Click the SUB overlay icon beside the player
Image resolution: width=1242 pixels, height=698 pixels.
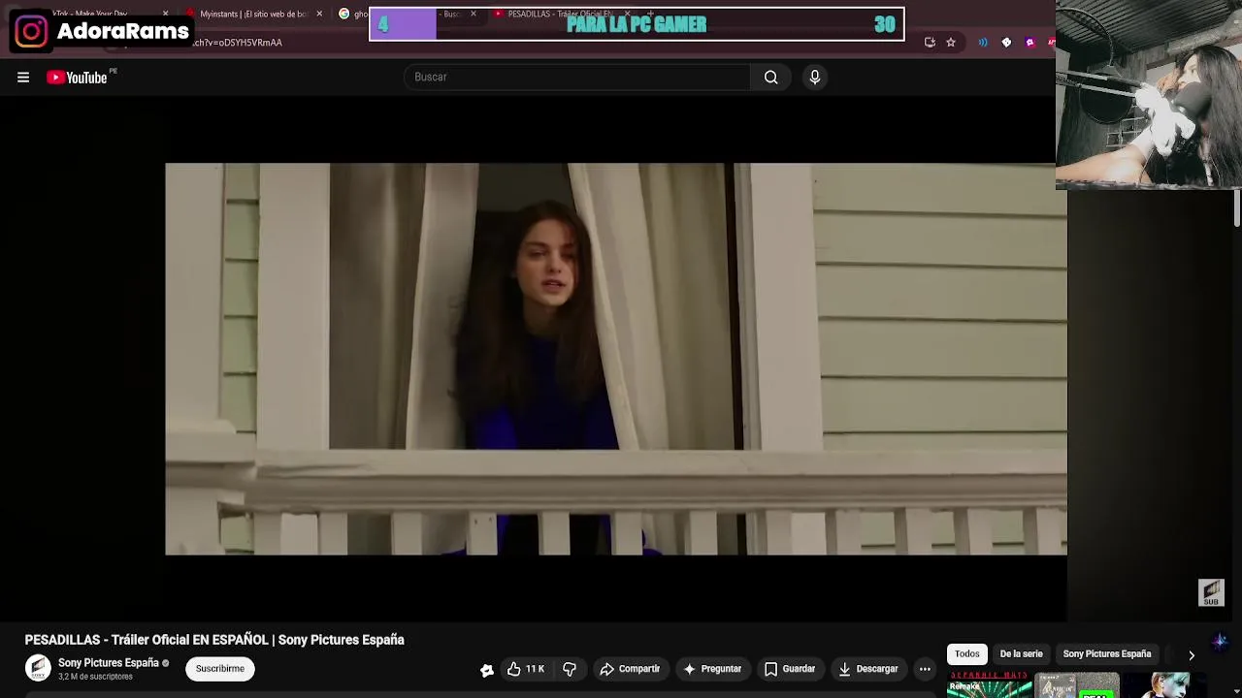(1211, 593)
